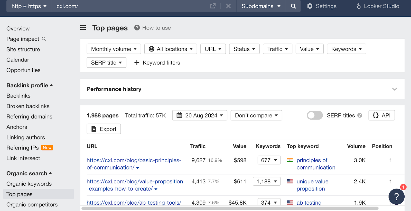Enable the SERP titles toggle
The height and width of the screenshot is (211, 411).
[x=315, y=115]
